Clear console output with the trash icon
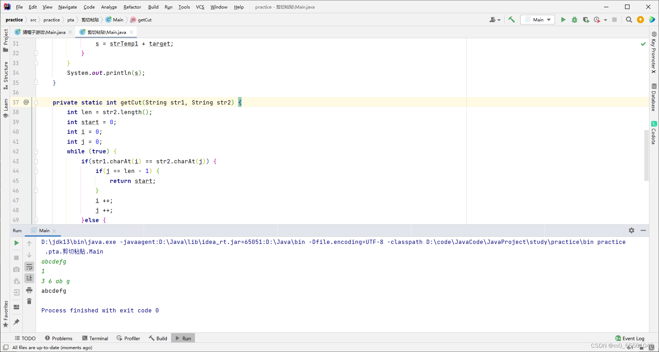The height and width of the screenshot is (352, 659). [x=29, y=301]
